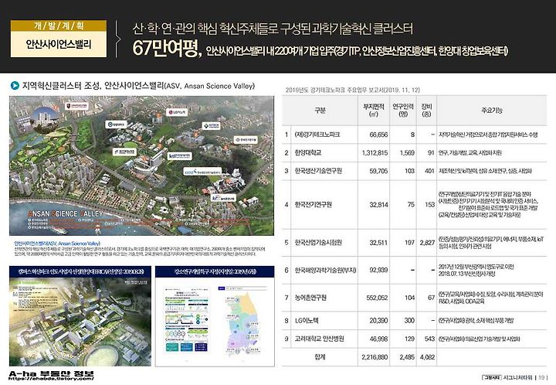This screenshot has width=556, height=385.
Task: Open the campus innovation park rendering image
Action: [x=80, y=321]
